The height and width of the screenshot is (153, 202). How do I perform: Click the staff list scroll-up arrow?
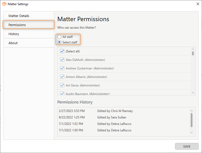click(193, 49)
